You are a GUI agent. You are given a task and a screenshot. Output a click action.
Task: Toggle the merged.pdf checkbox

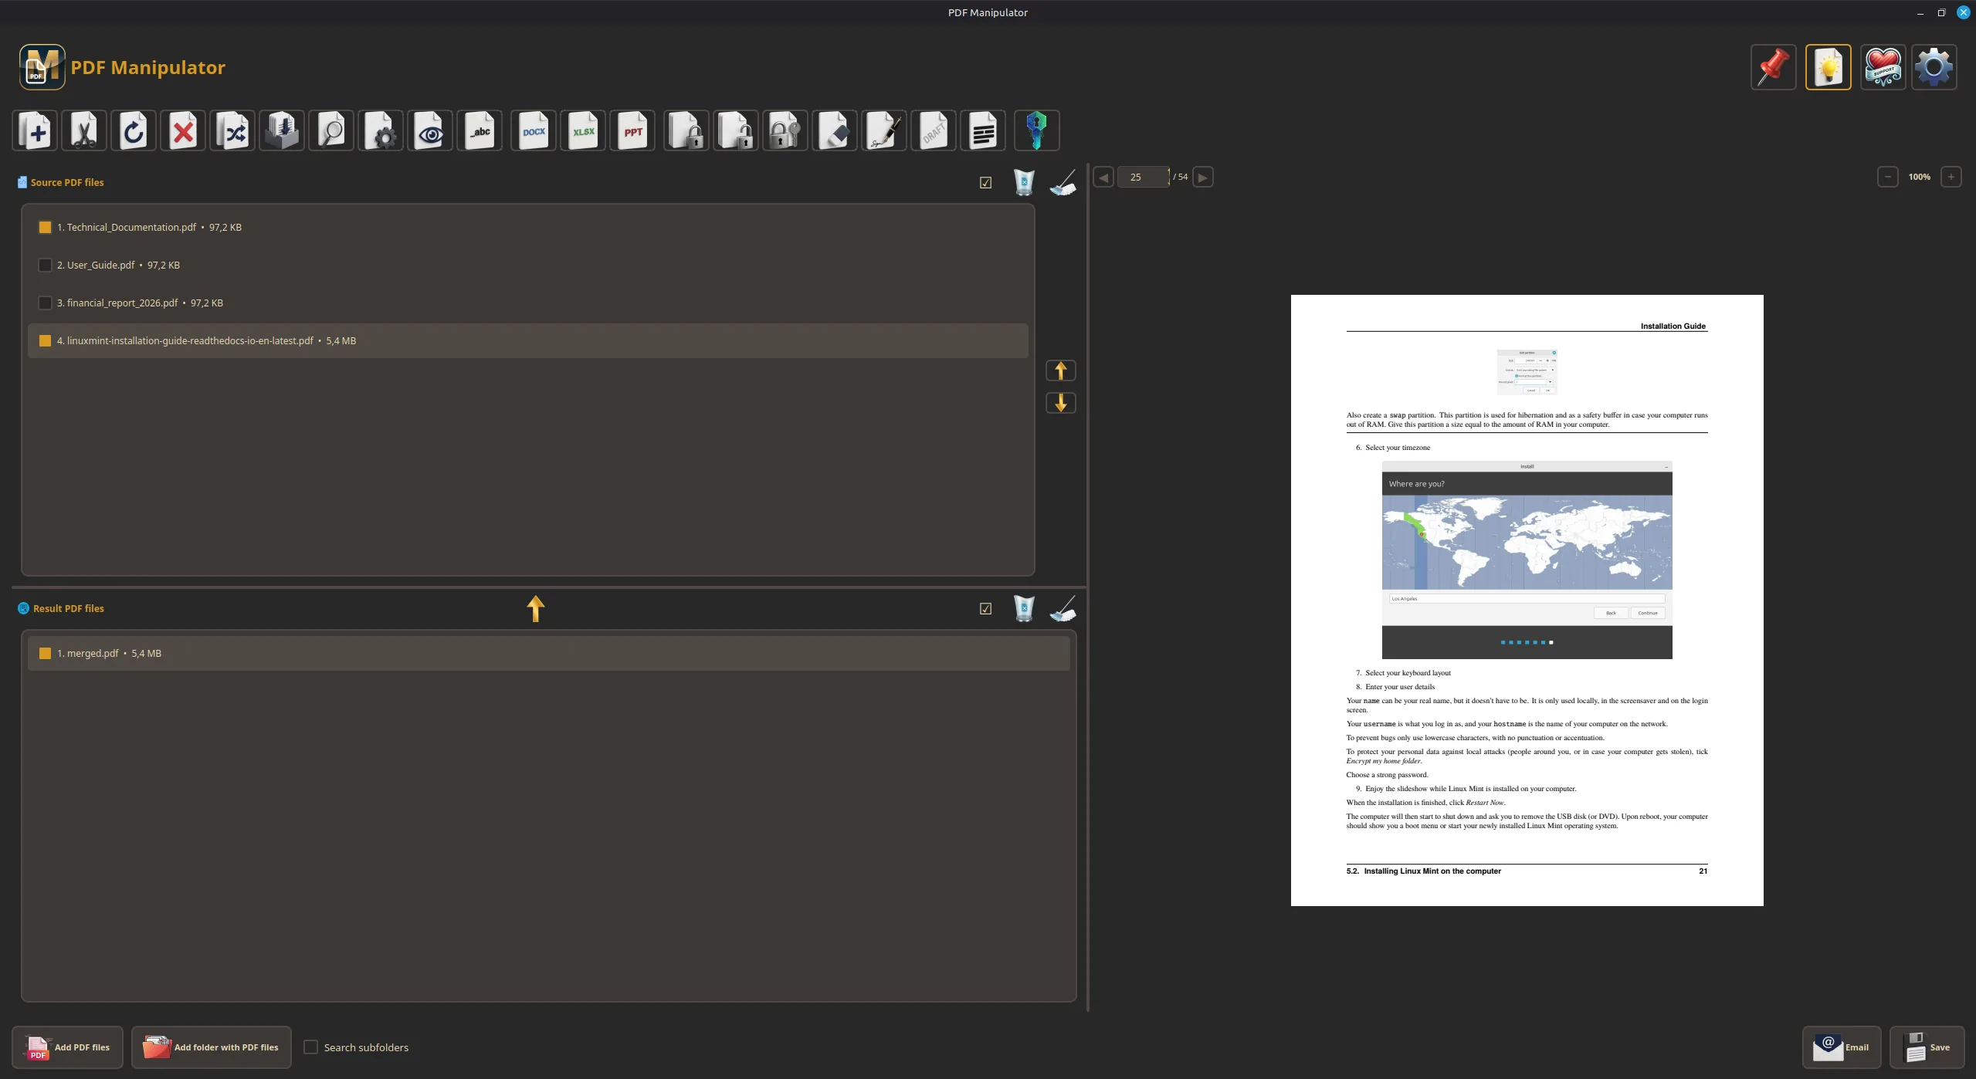(x=45, y=653)
